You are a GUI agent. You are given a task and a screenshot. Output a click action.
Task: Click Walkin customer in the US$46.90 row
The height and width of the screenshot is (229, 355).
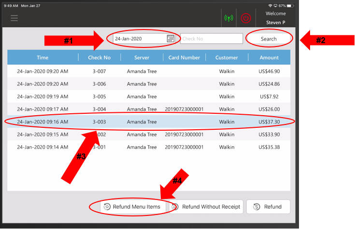pos(227,71)
